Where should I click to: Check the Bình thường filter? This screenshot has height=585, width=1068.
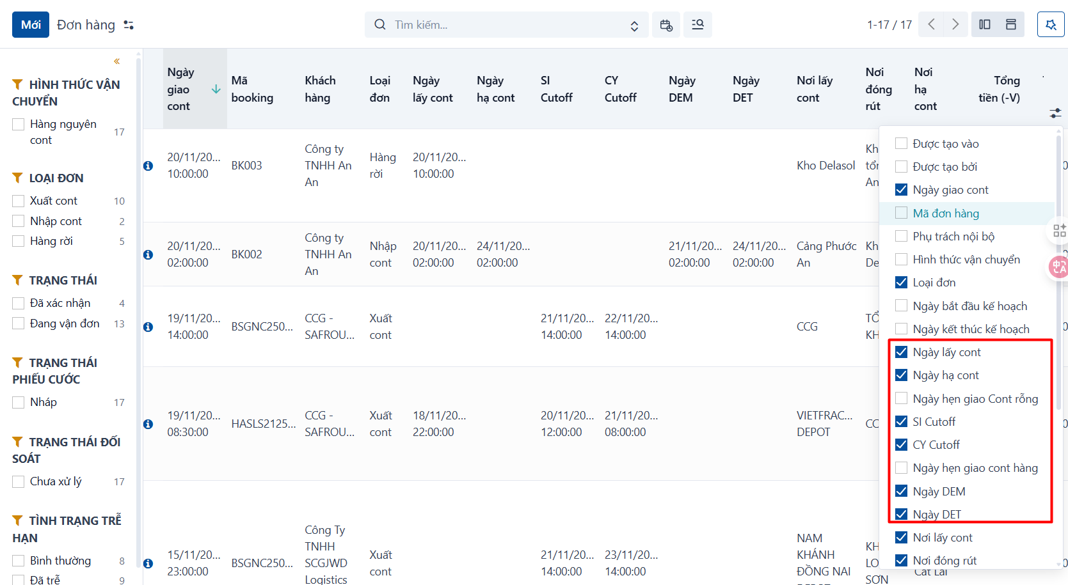(19, 561)
